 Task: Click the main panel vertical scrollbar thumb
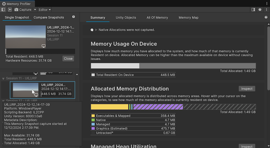pos(268,58)
